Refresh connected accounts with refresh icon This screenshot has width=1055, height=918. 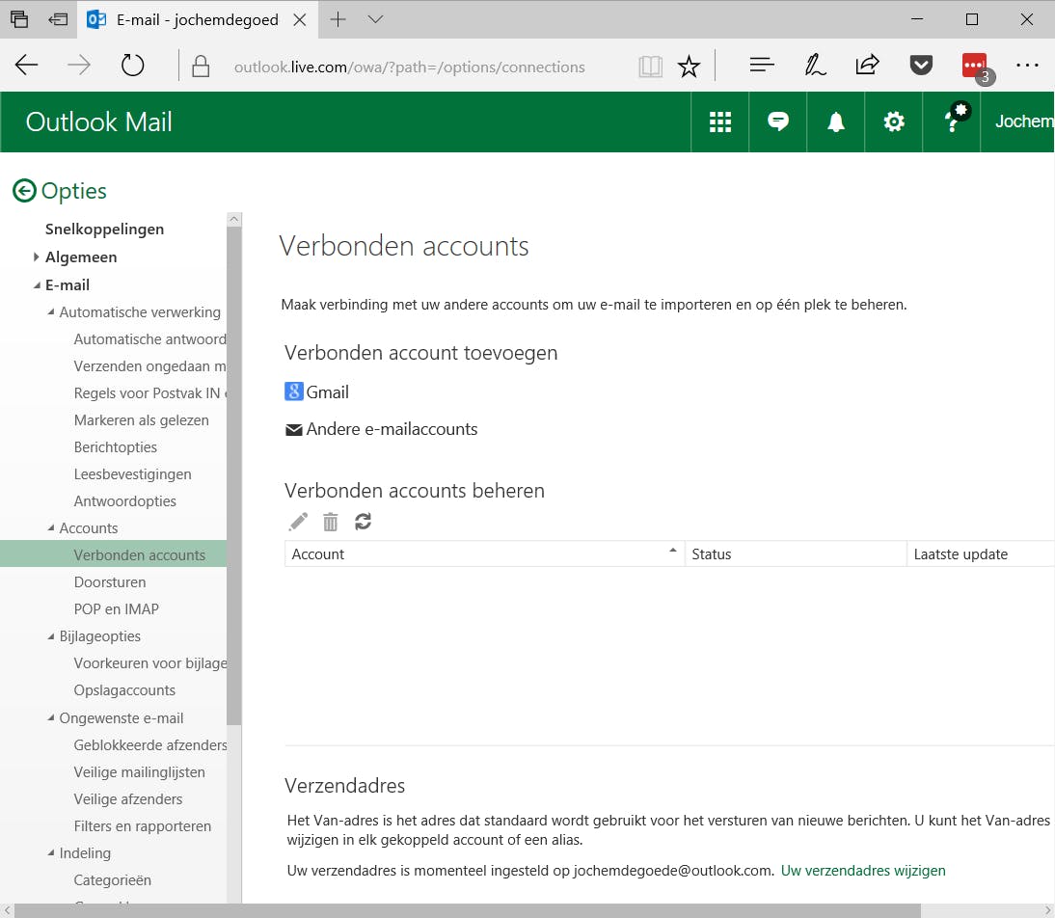[x=363, y=522]
